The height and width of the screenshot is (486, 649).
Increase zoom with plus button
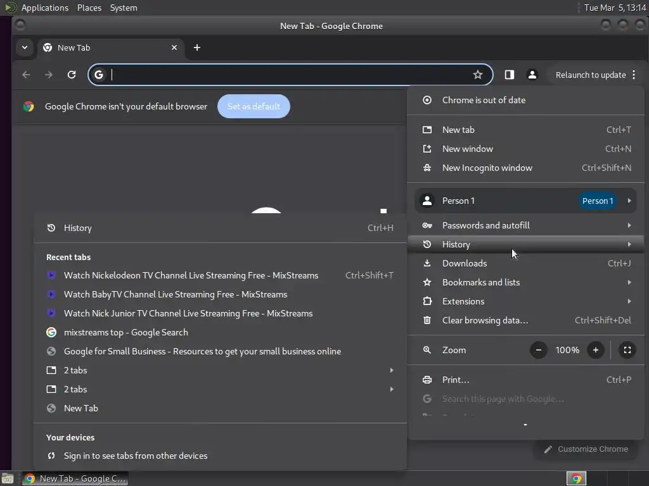596,350
